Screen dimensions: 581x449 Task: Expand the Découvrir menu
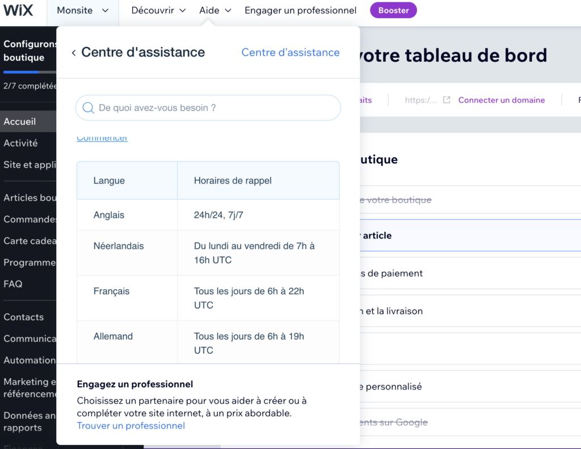click(x=158, y=11)
